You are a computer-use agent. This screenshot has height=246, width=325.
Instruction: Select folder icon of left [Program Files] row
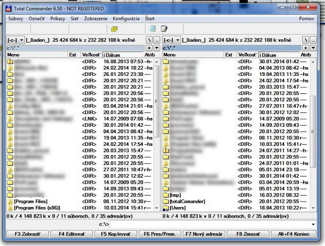point(10,202)
